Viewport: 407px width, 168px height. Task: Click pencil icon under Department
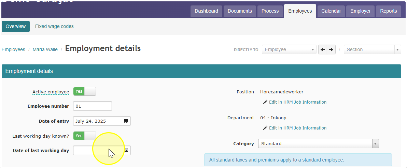click(x=265, y=128)
